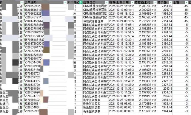The width and height of the screenshot is (191, 115).
Task: Select balance cell 2312.31
Action: [165, 77]
